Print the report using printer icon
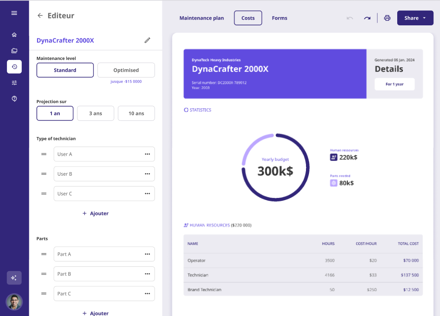 pyautogui.click(x=387, y=18)
